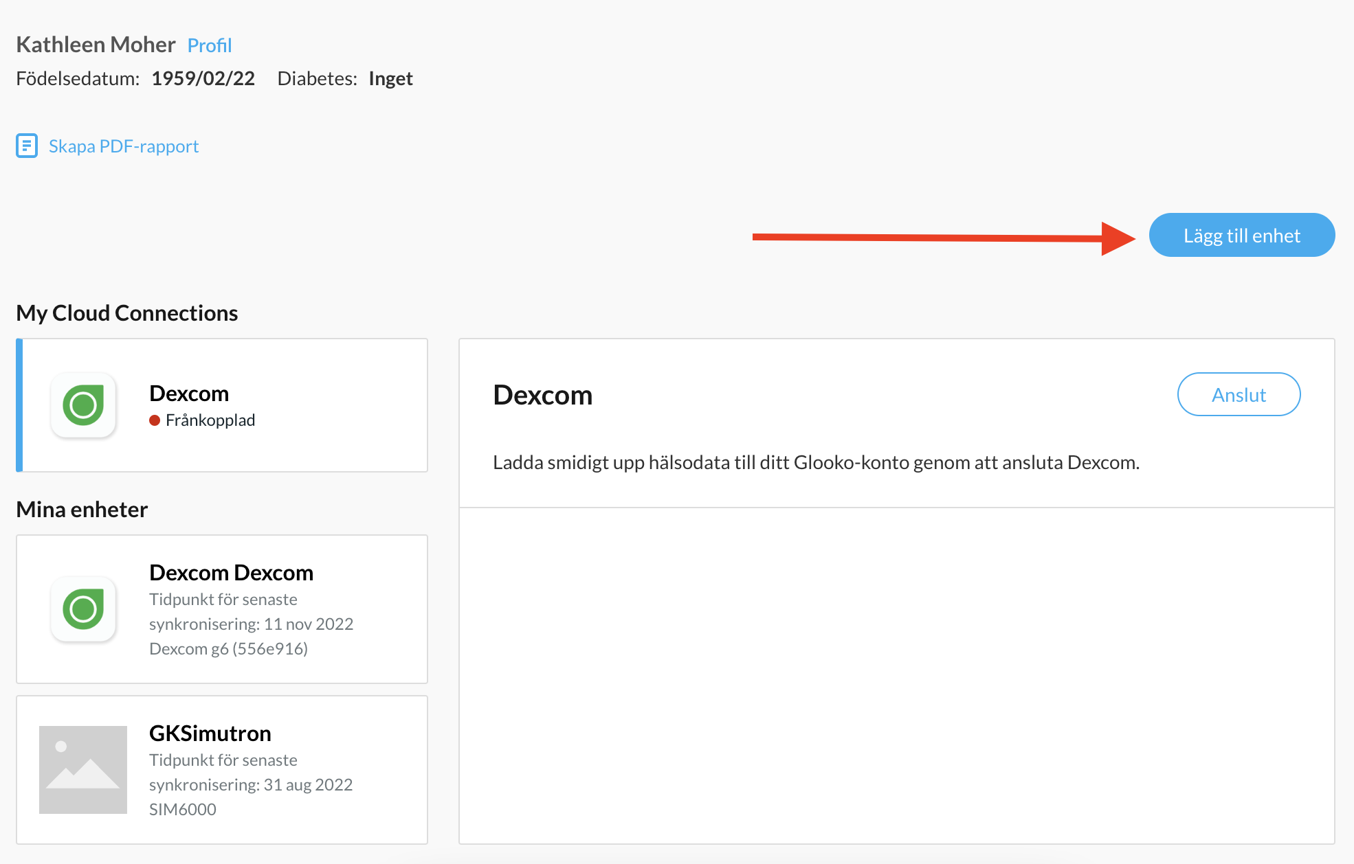This screenshot has height=864, width=1354.
Task: Click the Anslut button for Dexcom
Action: coord(1239,394)
